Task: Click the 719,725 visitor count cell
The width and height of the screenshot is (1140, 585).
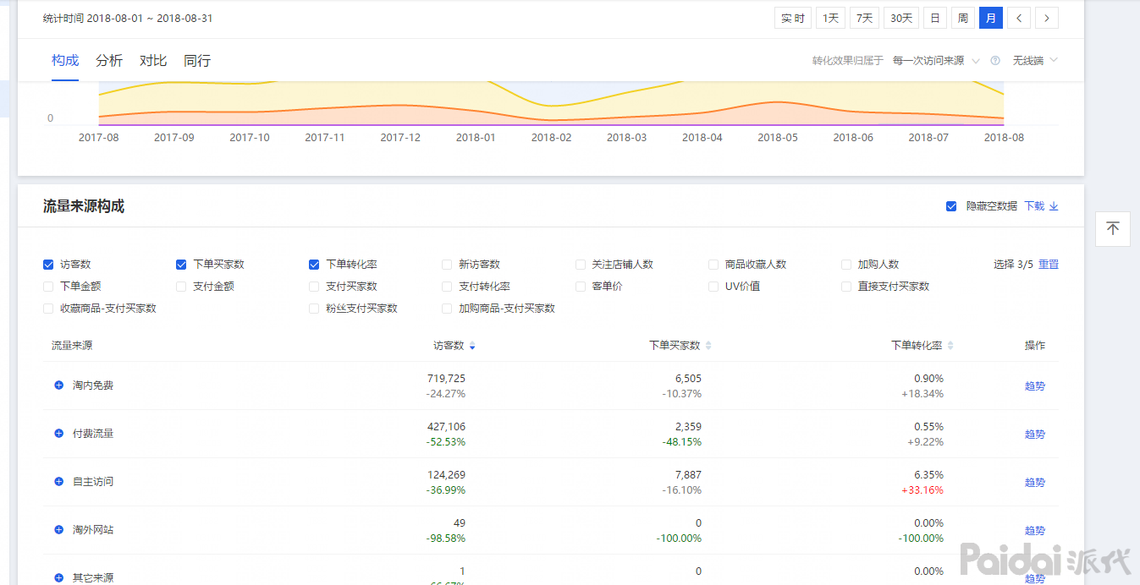Action: point(446,379)
